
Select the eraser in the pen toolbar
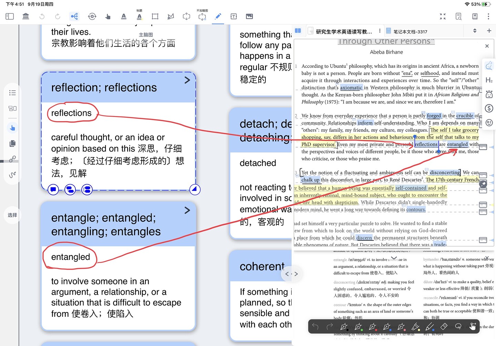click(444, 326)
